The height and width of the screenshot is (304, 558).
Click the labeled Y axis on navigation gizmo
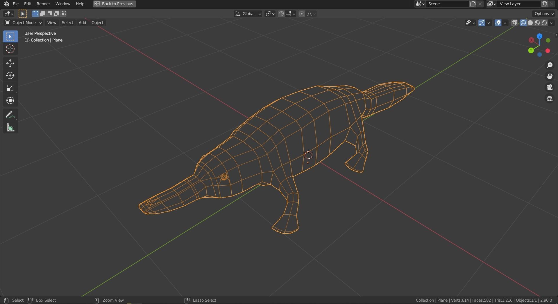point(531,50)
